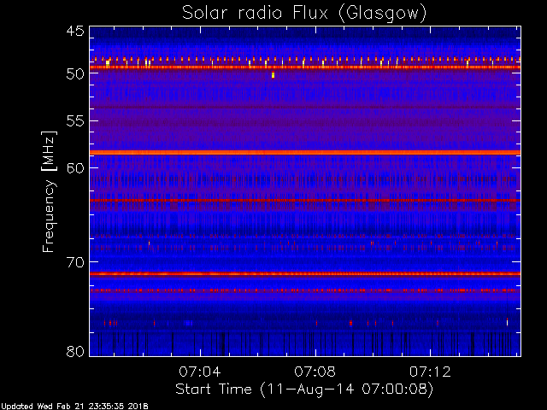Click the dotted red line near 73 MHz

click(305, 290)
